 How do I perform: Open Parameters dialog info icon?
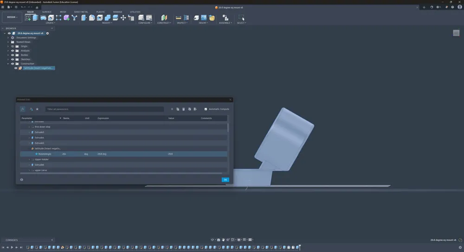(x=22, y=180)
